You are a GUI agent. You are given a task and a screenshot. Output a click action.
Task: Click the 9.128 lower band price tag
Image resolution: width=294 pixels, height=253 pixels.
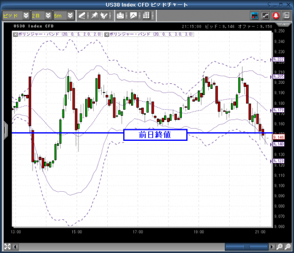278,161
